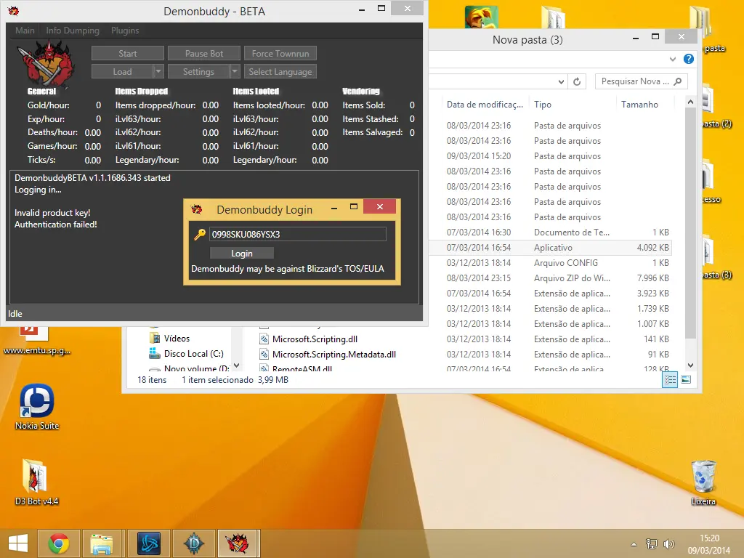Screen dimensions: 744x558
Task: Click the Demonbuddy Login title bar icon
Action: tap(196, 209)
